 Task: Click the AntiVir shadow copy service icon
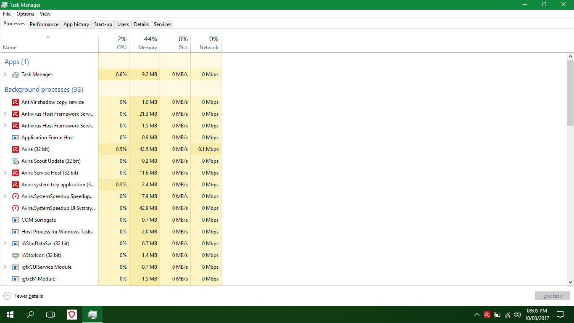coord(16,102)
